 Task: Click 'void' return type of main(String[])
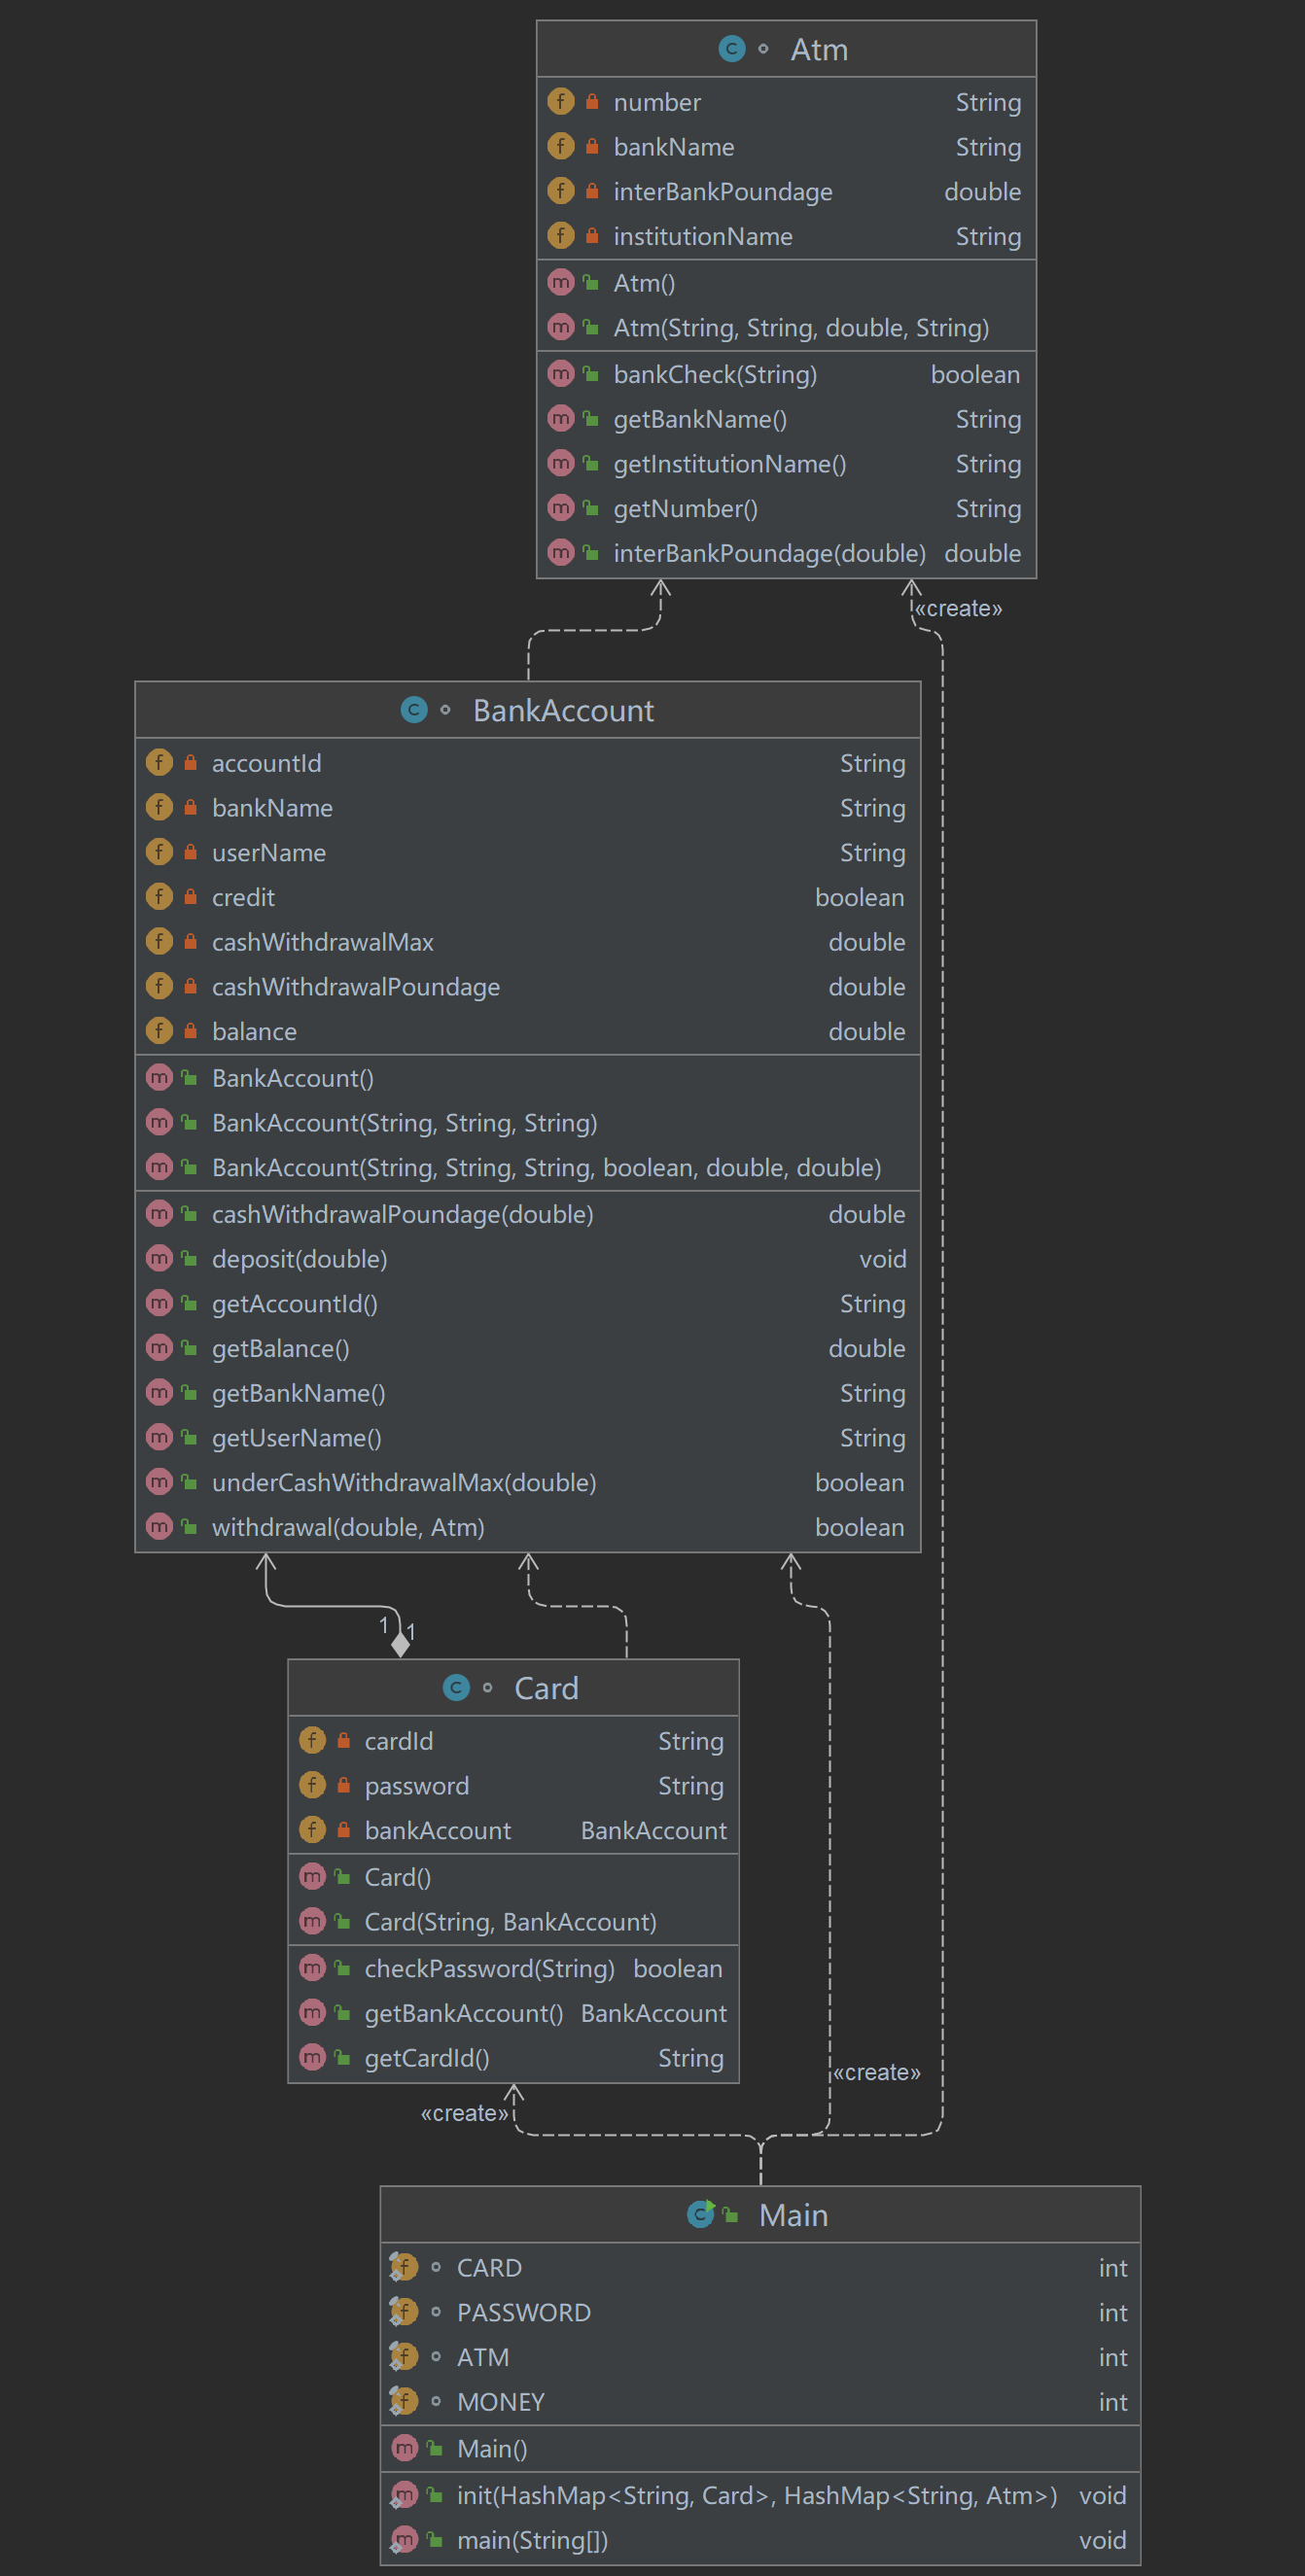[1102, 2540]
